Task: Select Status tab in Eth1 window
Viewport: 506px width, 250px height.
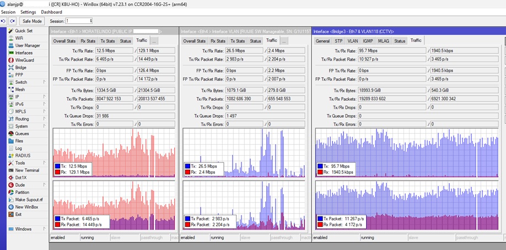Action: pyautogui.click(x=125, y=41)
